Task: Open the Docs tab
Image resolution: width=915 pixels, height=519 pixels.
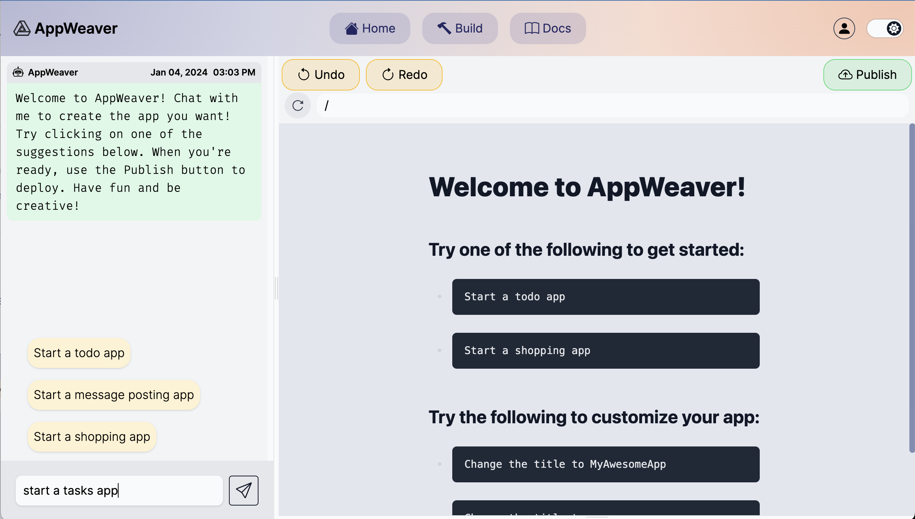Action: tap(548, 28)
